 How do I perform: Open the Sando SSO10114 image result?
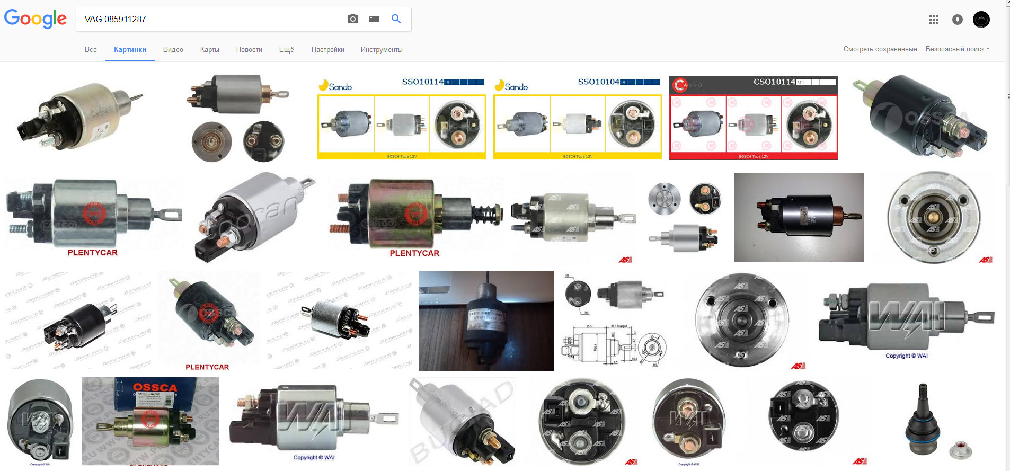coord(402,118)
